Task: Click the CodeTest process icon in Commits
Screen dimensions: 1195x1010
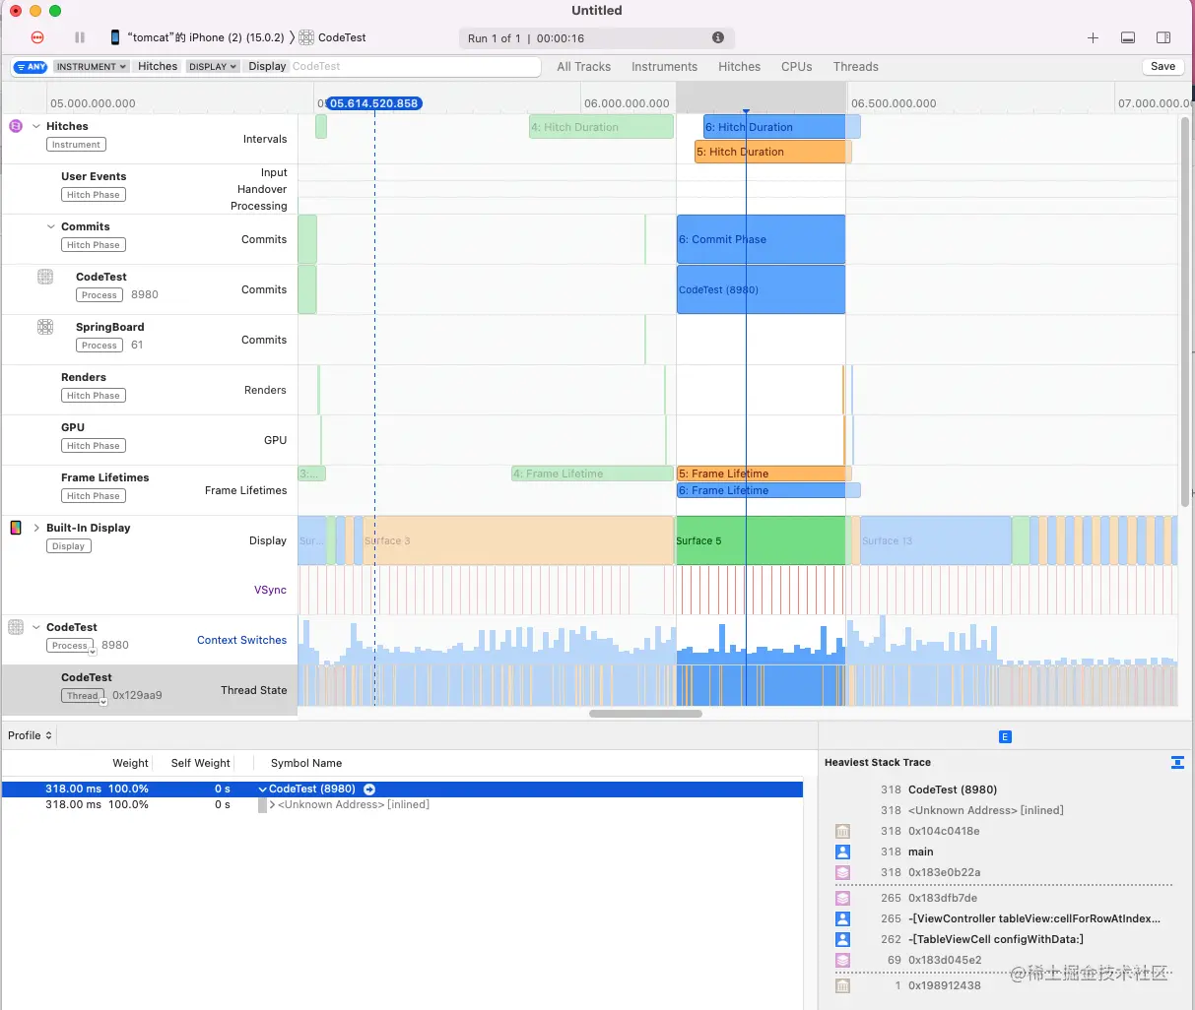Action: [45, 277]
